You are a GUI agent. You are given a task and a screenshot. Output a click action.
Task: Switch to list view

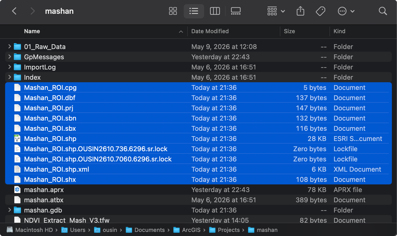pyautogui.click(x=194, y=11)
